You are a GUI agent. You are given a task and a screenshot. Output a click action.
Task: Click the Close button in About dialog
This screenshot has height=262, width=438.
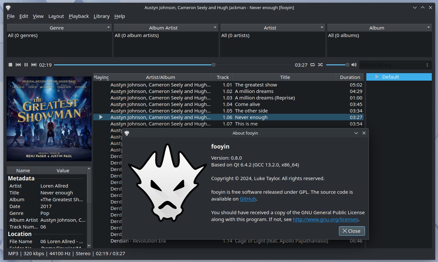pyautogui.click(x=352, y=231)
